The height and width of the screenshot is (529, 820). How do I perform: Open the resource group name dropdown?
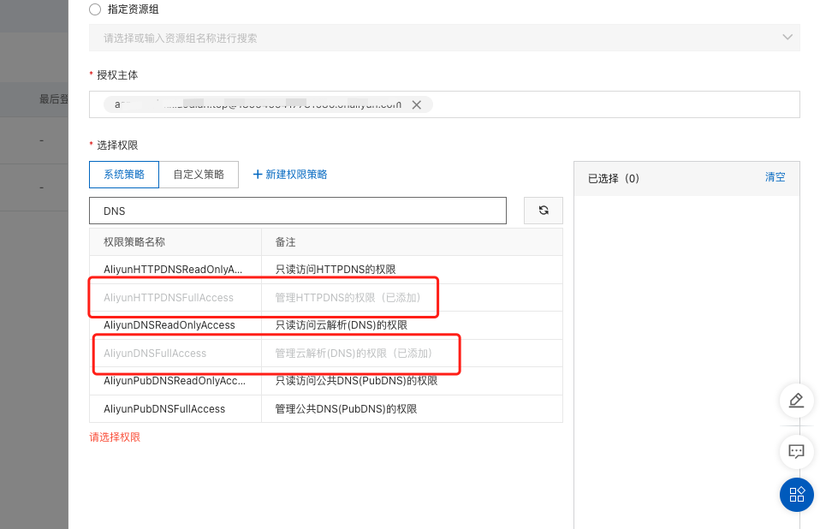click(444, 38)
